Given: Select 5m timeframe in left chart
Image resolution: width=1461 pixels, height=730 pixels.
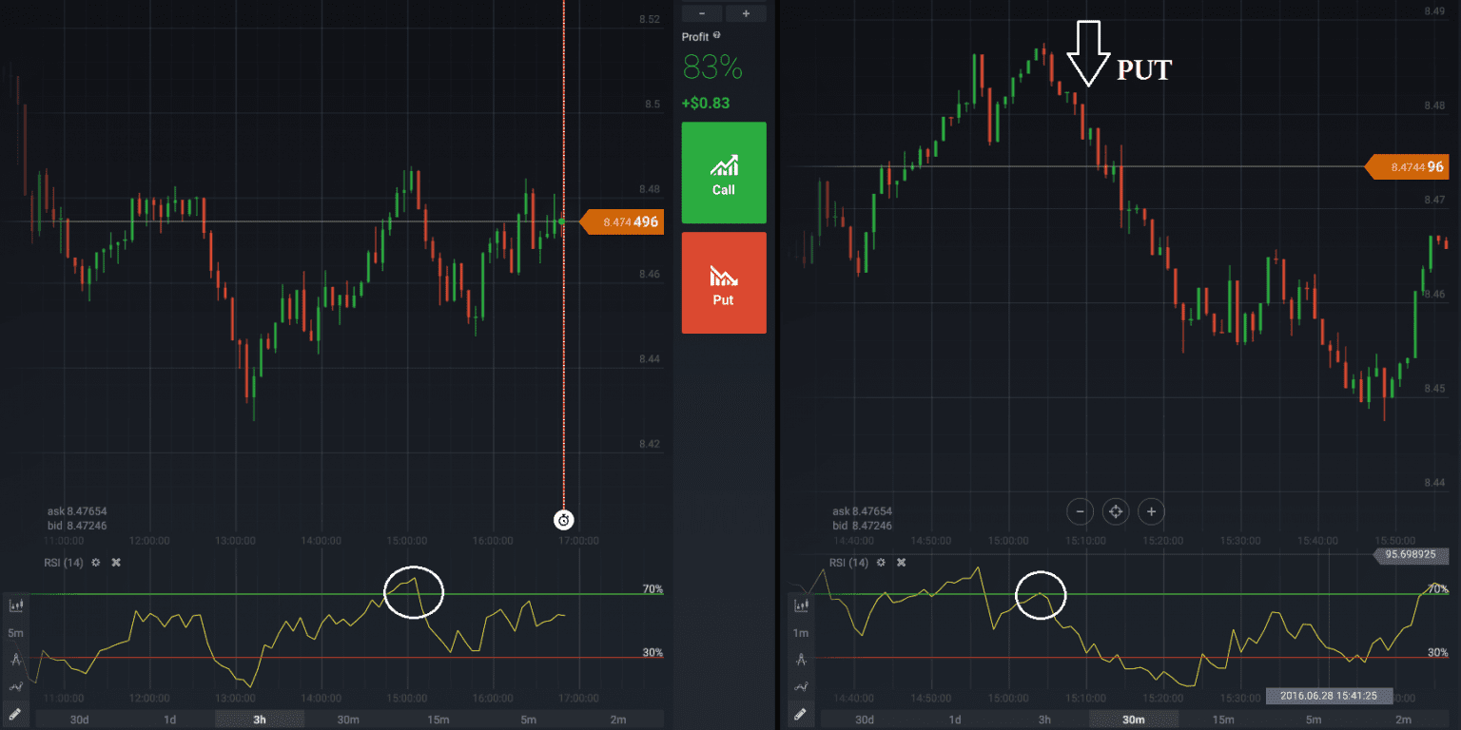Looking at the screenshot, I should (529, 720).
